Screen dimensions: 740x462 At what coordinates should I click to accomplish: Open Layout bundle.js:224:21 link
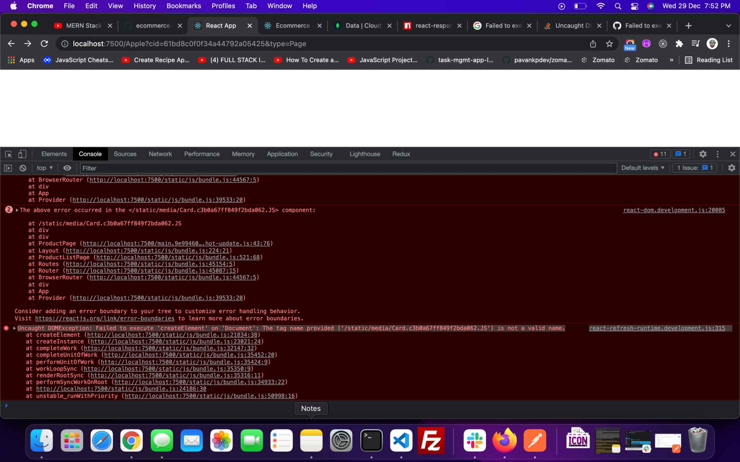[147, 250]
